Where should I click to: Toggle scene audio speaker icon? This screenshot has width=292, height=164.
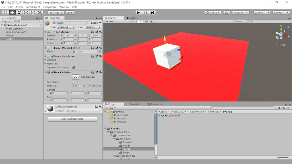(146, 21)
